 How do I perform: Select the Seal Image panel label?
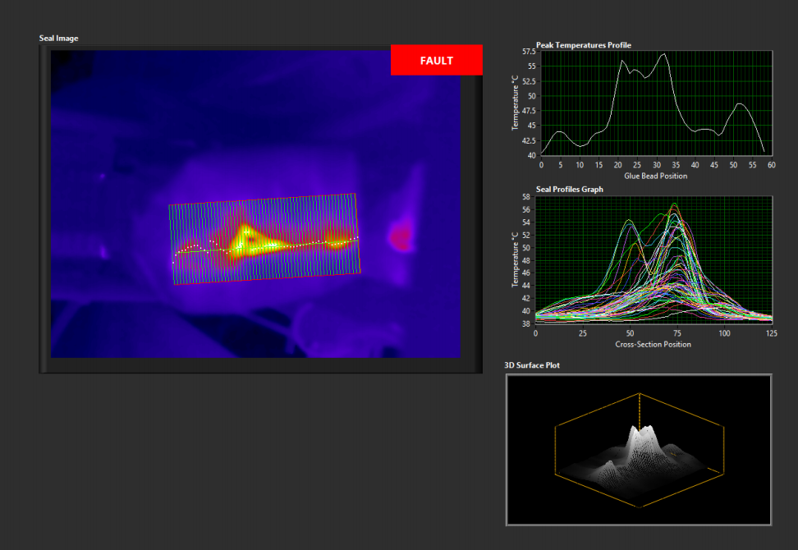pyautogui.click(x=59, y=39)
